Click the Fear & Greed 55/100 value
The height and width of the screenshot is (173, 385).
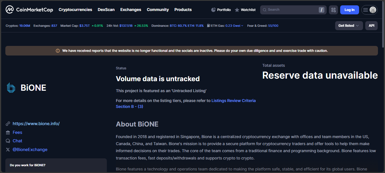[x=273, y=26]
